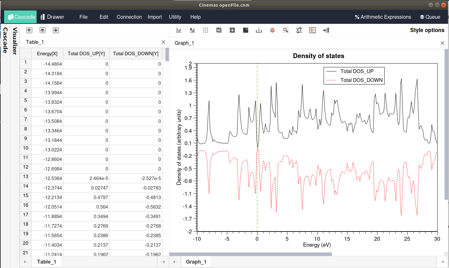Image resolution: width=449 pixels, height=268 pixels.
Task: Click the graph export download icon
Action: pyautogui.click(x=259, y=30)
